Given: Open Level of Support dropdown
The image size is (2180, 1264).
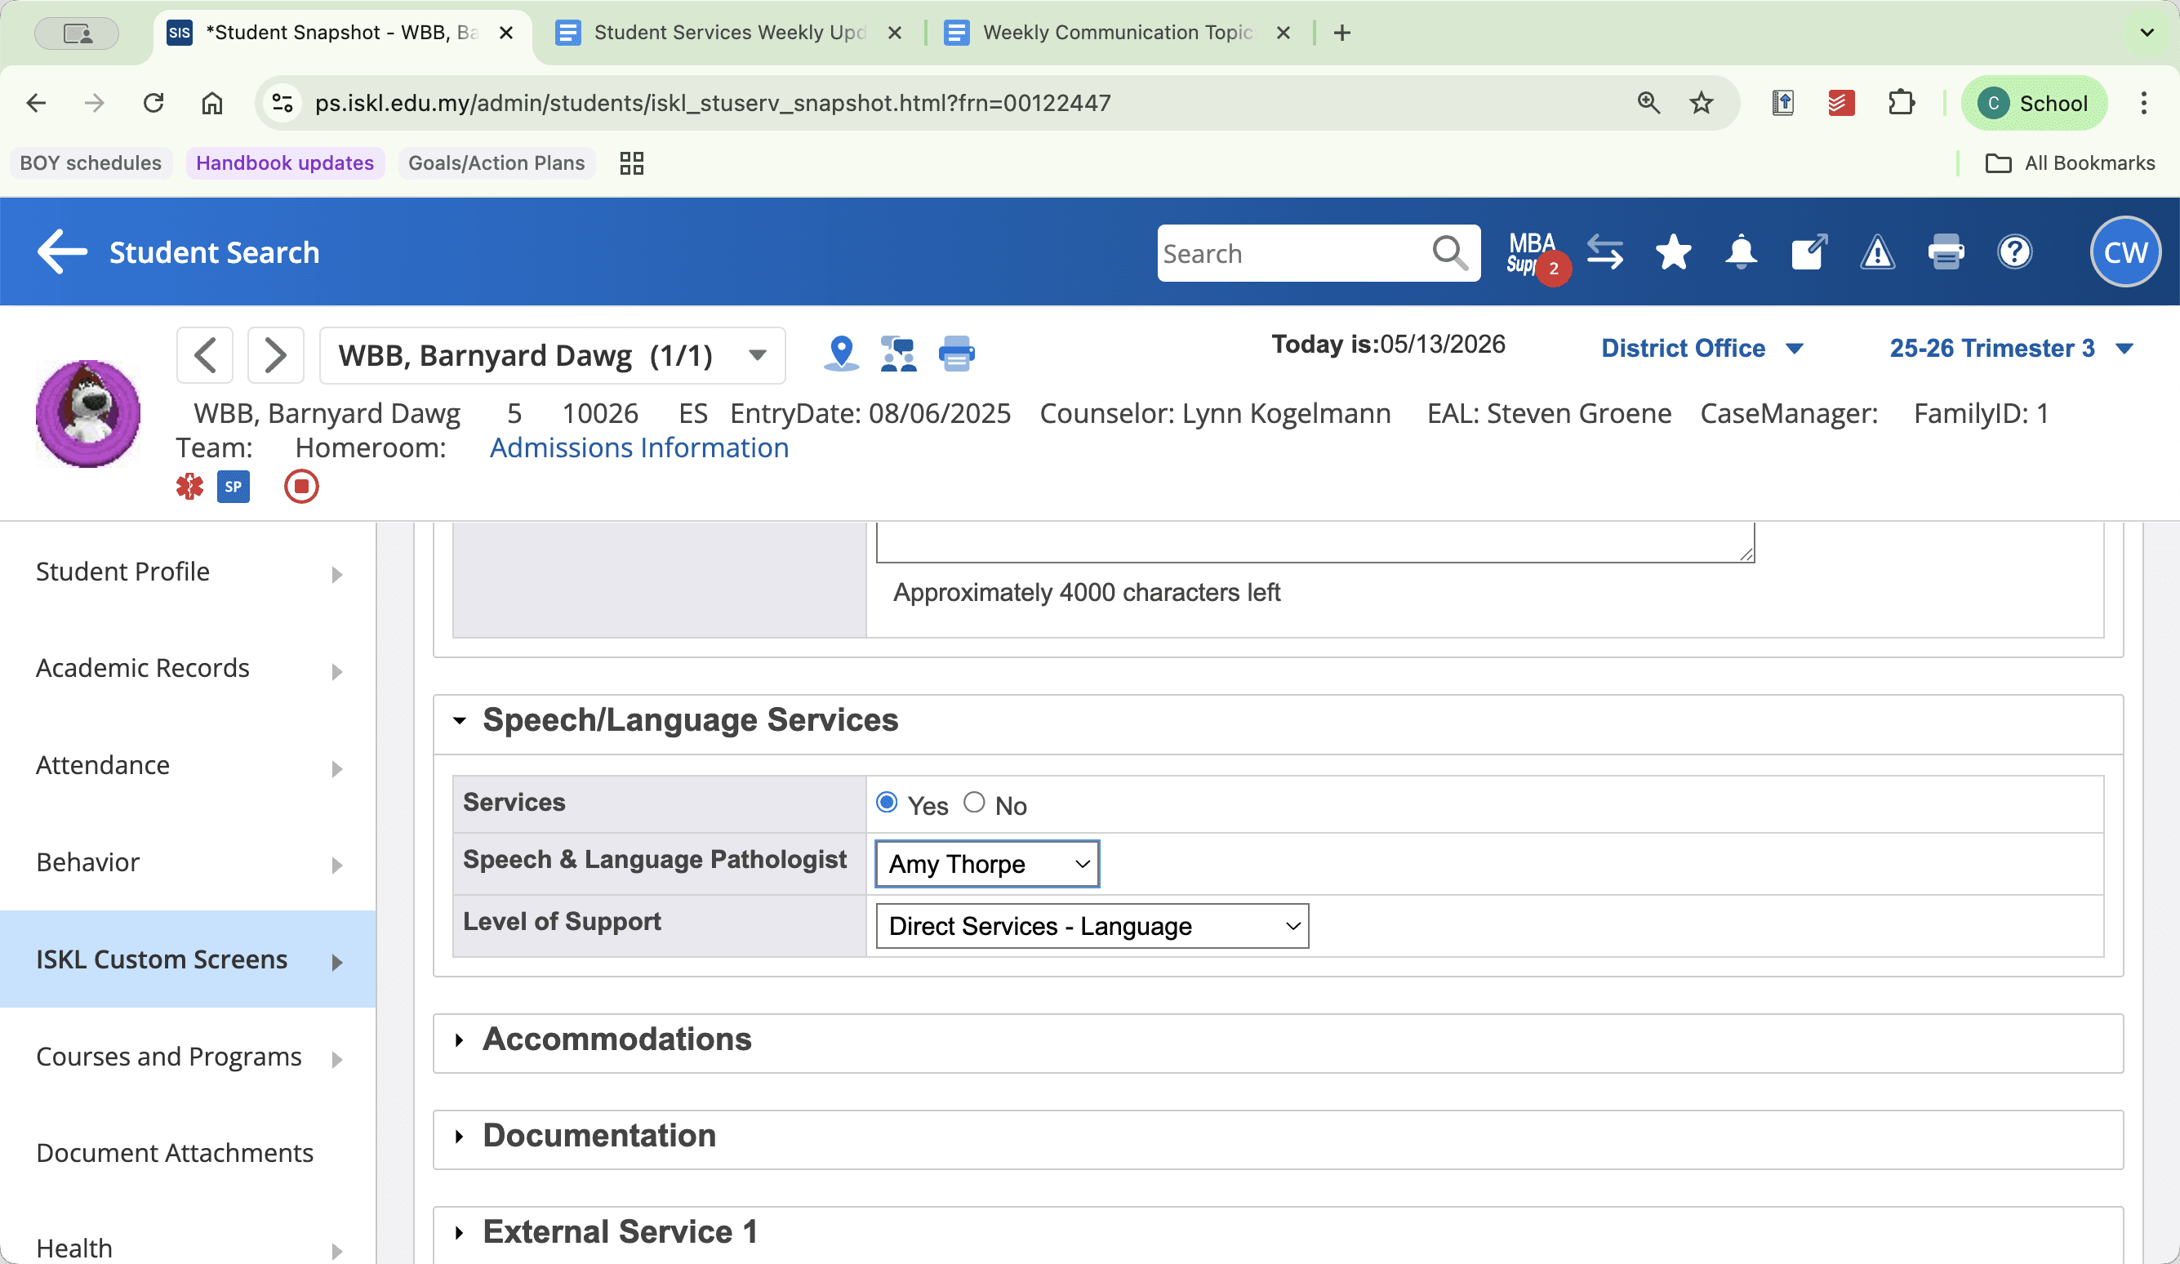Looking at the screenshot, I should point(1092,926).
